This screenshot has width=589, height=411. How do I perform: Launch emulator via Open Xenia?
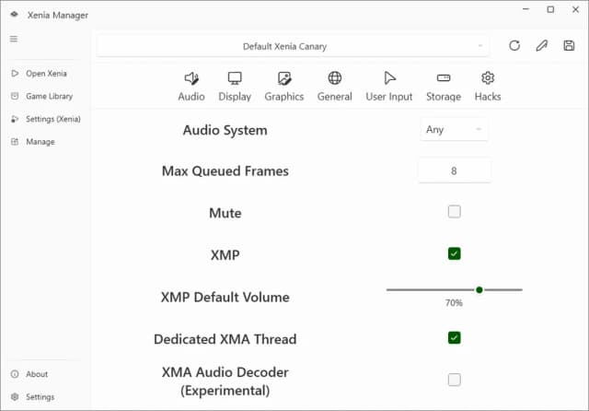click(x=46, y=74)
